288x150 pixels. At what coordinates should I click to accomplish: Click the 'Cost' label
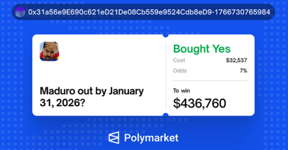(x=179, y=60)
